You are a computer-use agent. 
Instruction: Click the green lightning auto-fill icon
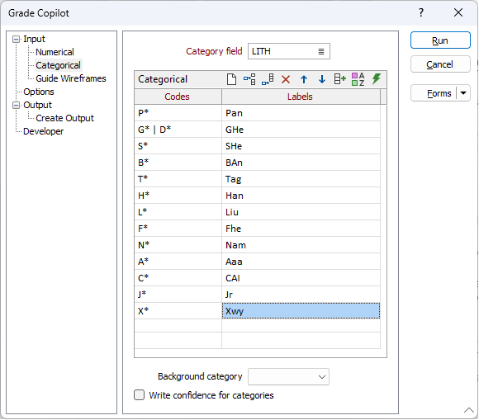click(377, 79)
